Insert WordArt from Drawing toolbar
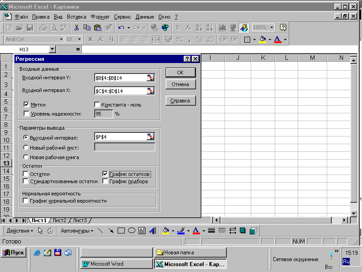 pyautogui.click(x=152, y=231)
